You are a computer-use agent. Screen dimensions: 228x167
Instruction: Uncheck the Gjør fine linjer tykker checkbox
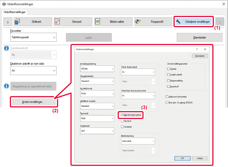coord(123,115)
